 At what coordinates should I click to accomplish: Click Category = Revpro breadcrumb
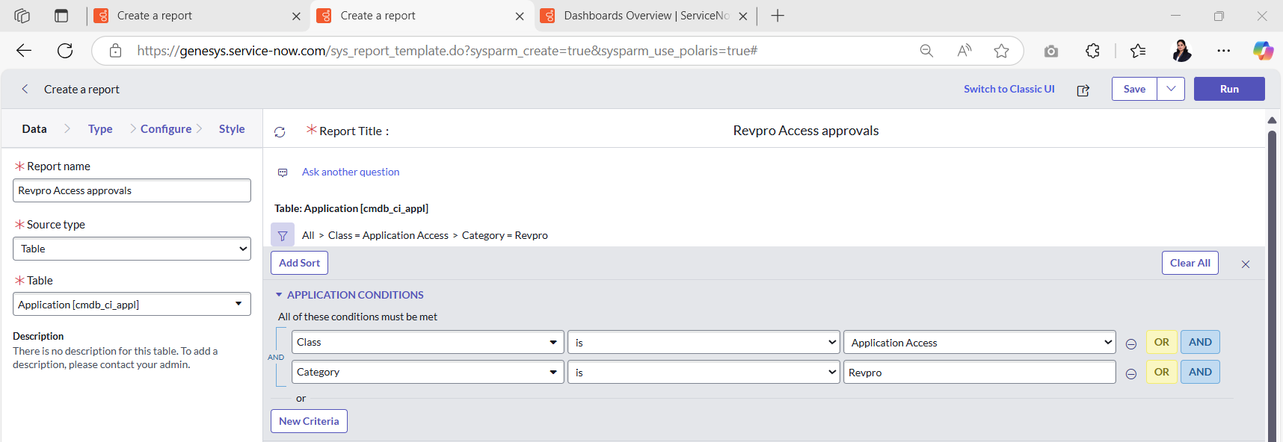point(505,235)
